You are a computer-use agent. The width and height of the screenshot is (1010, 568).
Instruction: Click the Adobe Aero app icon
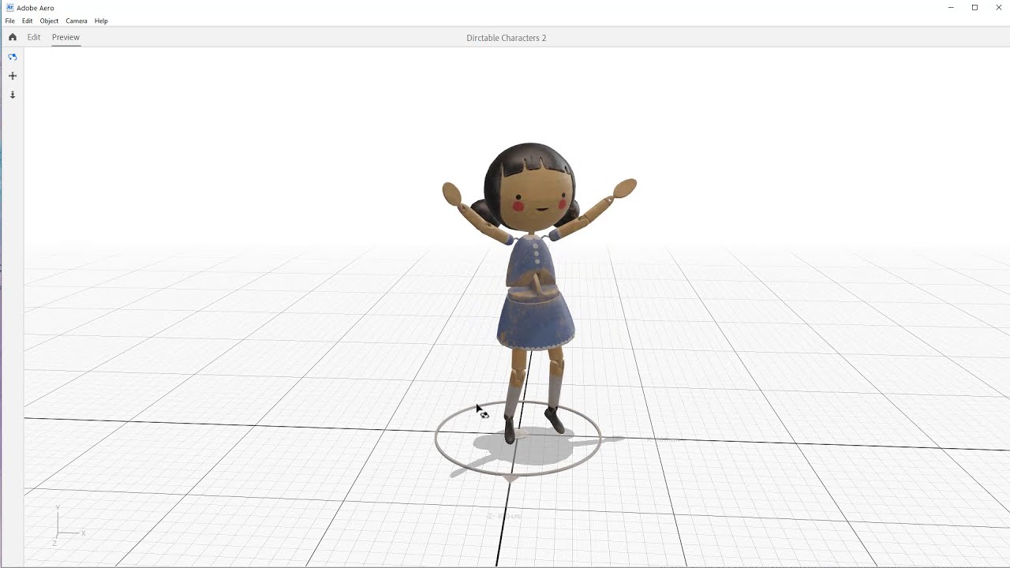pos(9,7)
